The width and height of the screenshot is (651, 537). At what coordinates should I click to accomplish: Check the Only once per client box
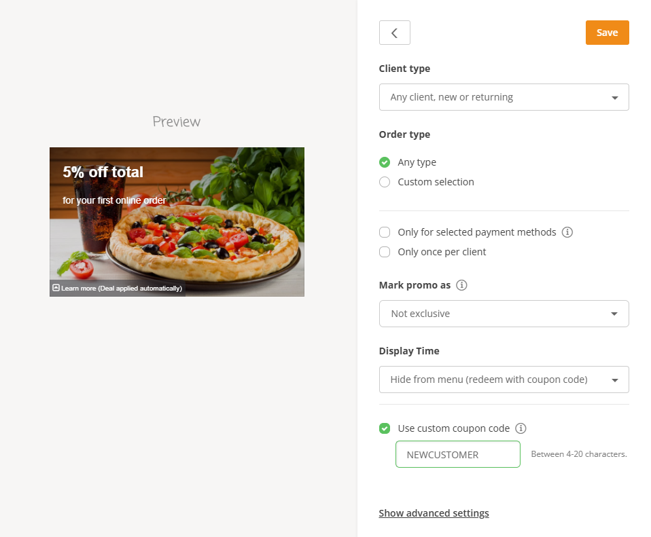pos(385,252)
